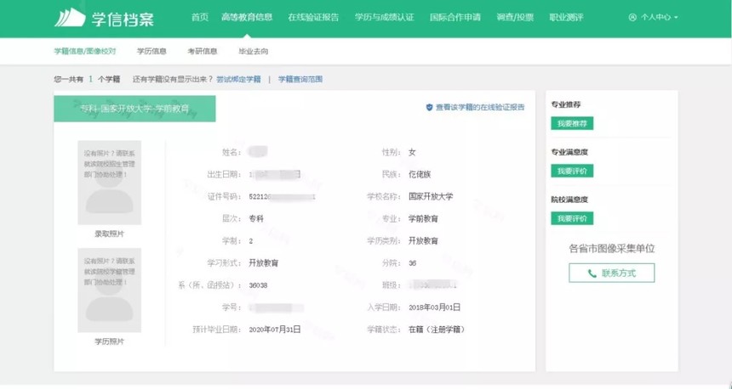Go to 首页 in top navigation
The width and height of the screenshot is (732, 389).
[200, 17]
